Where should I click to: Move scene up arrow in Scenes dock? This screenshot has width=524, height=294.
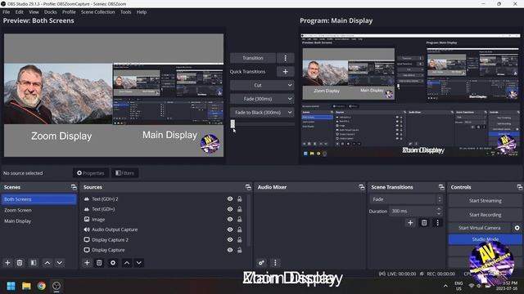coord(47,263)
